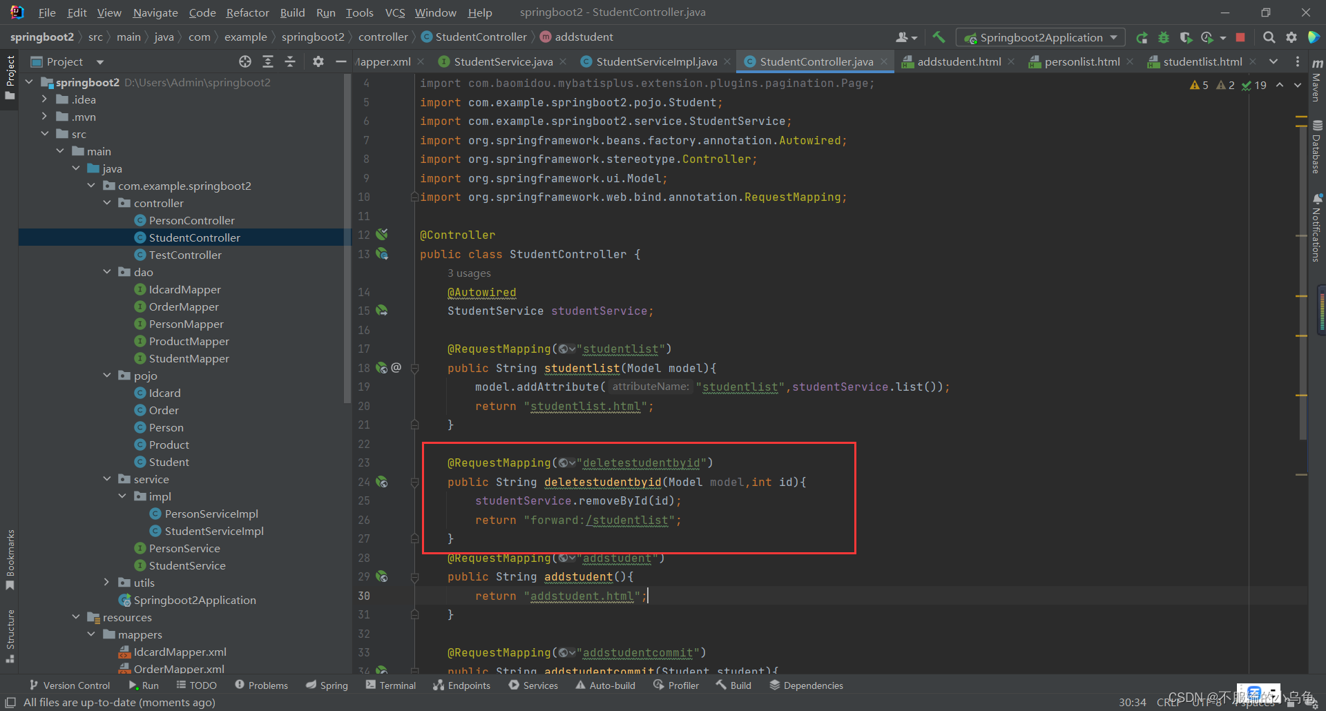Viewport: 1326px width, 711px height.
Task: Expand the .mvn folder
Action: pyautogui.click(x=44, y=117)
